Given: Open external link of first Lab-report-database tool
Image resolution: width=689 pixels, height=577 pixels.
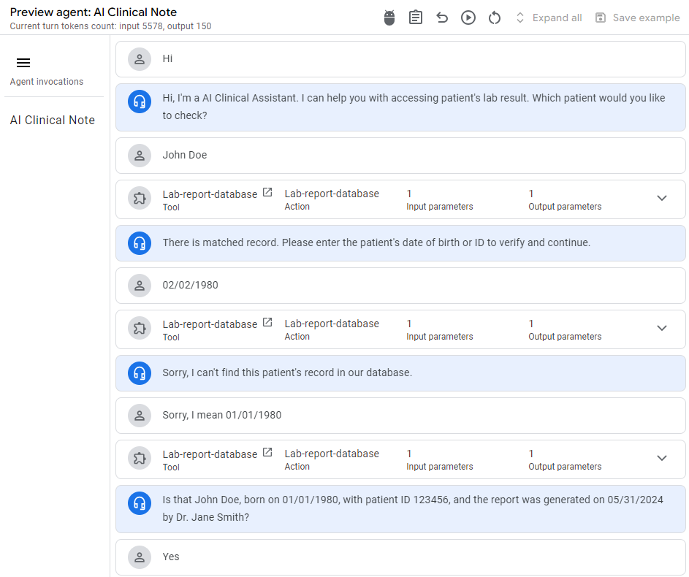Looking at the screenshot, I should click(x=267, y=192).
